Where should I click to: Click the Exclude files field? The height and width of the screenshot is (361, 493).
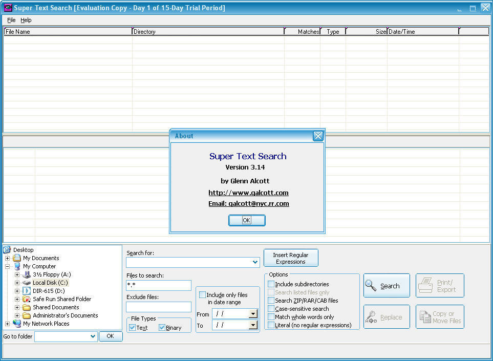click(159, 307)
